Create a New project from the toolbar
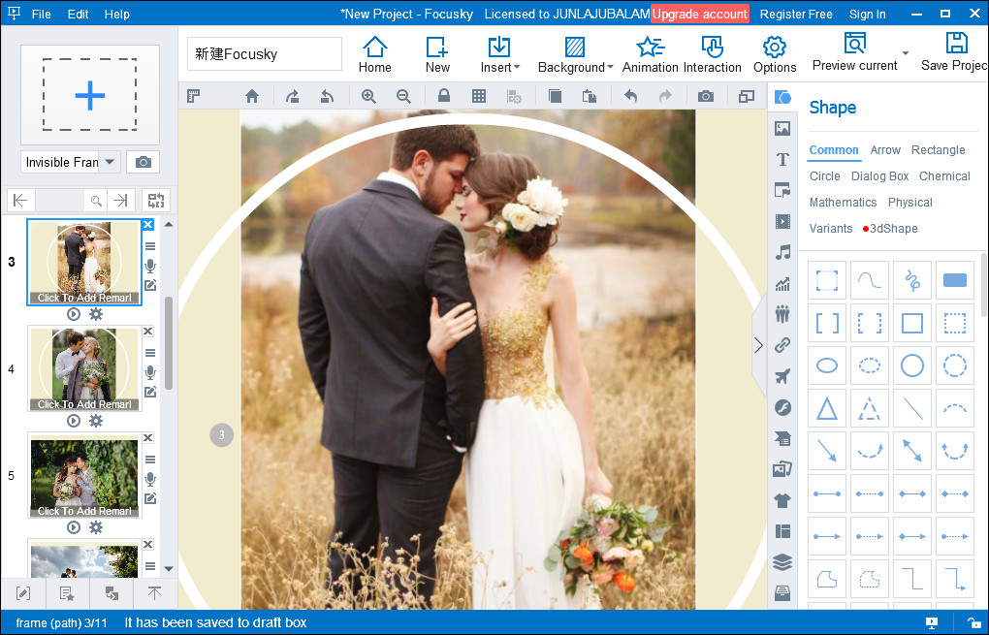The image size is (989, 635). click(x=437, y=55)
